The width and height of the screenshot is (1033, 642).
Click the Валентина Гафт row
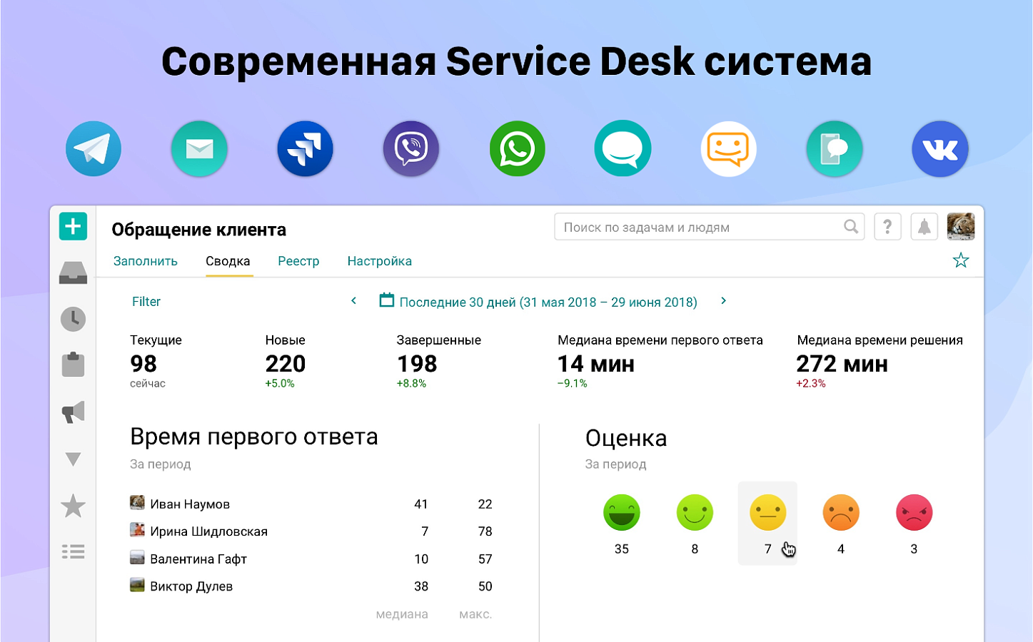click(311, 559)
